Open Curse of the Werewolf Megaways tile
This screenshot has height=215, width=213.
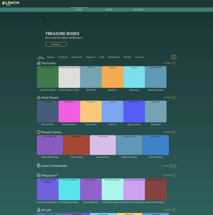[x=48, y=189]
